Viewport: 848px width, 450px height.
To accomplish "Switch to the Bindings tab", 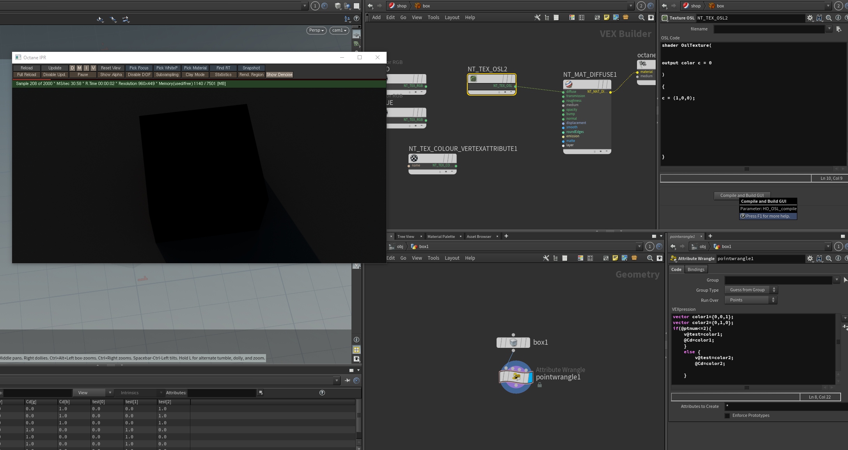I will click(695, 269).
